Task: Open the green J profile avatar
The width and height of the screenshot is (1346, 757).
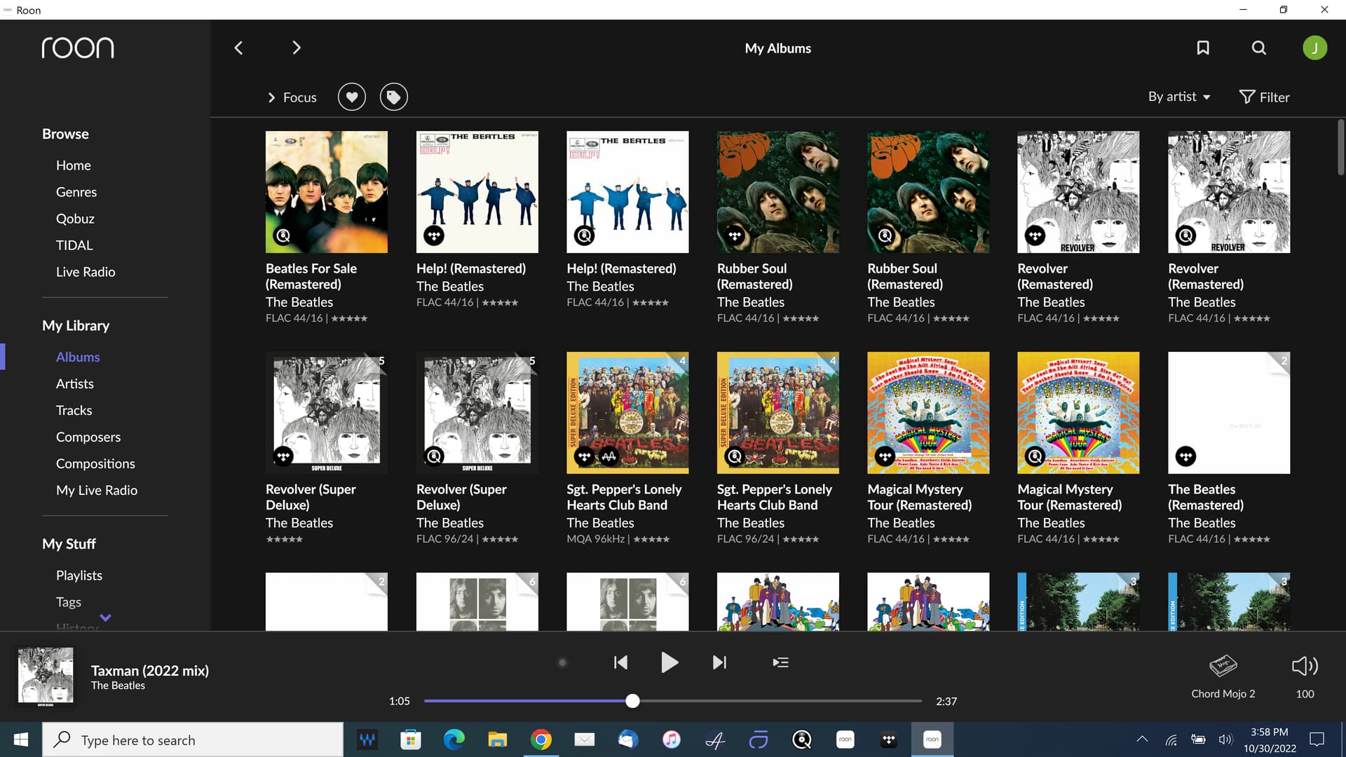Action: [1314, 48]
